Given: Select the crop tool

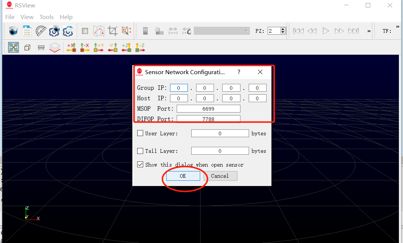Looking at the screenshot, I should pos(113,31).
